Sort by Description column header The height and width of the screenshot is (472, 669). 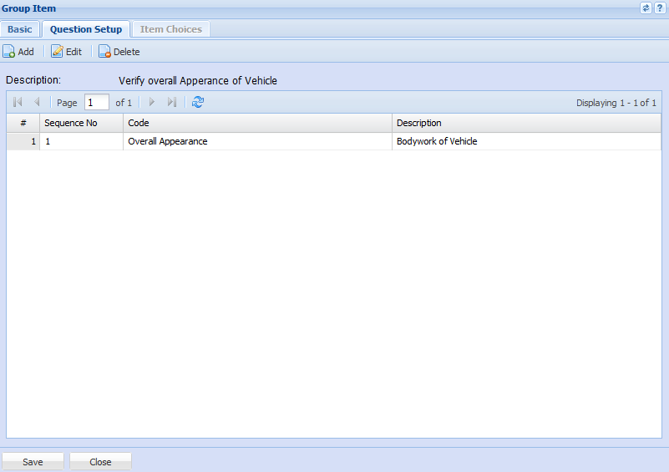point(525,123)
